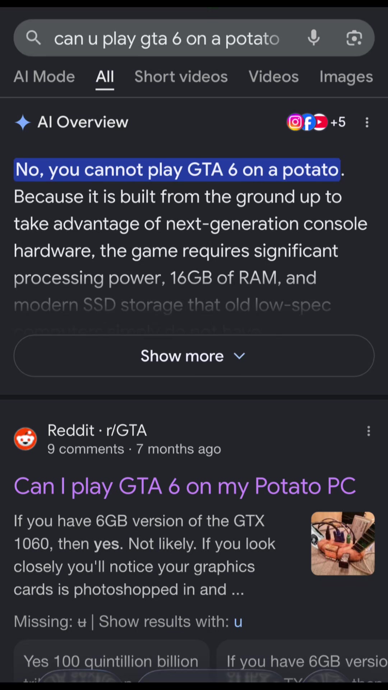This screenshot has height=690, width=388.
Task: Tap the search magnifier icon
Action: tap(33, 37)
